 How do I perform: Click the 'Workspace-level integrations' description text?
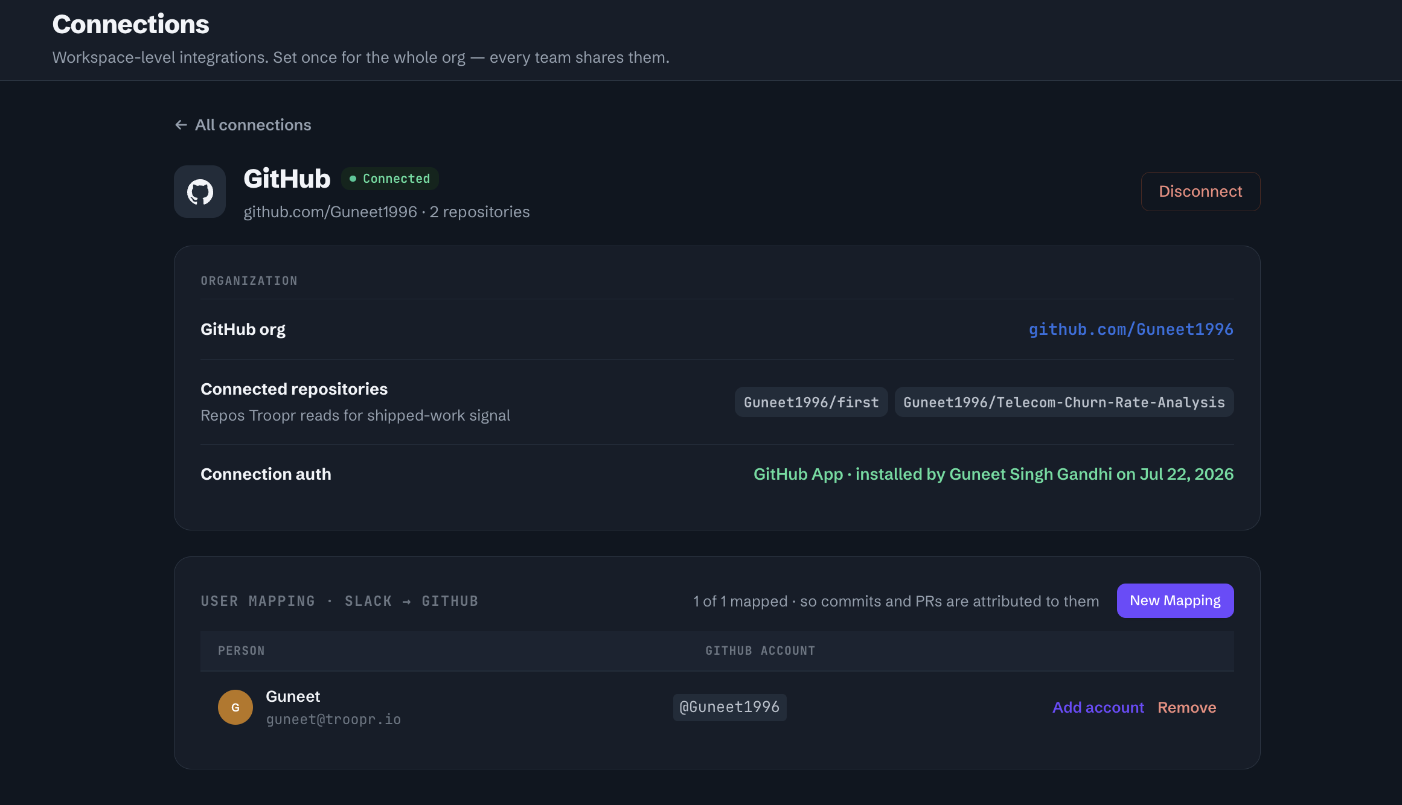[361, 57]
